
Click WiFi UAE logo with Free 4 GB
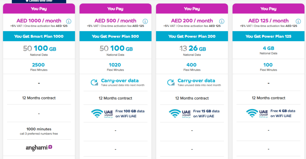coord(257,114)
